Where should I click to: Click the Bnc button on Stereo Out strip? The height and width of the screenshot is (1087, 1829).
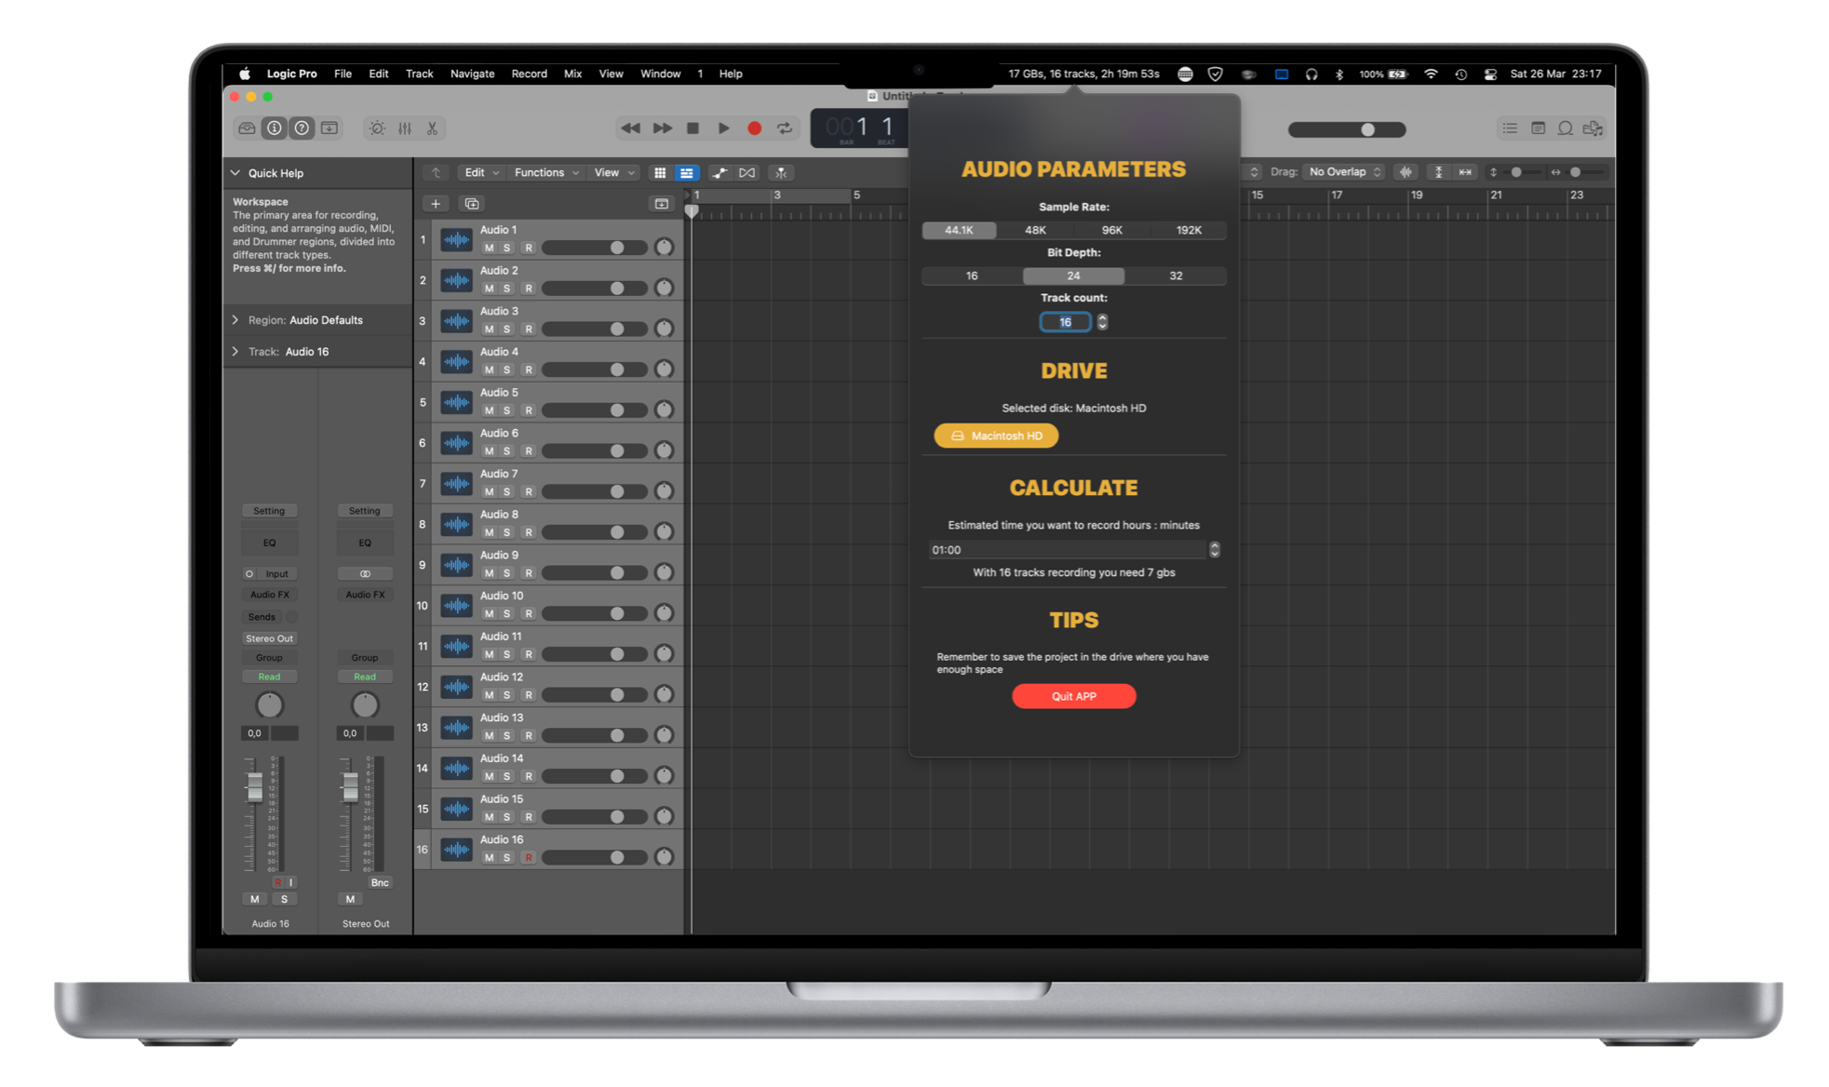coord(380,883)
